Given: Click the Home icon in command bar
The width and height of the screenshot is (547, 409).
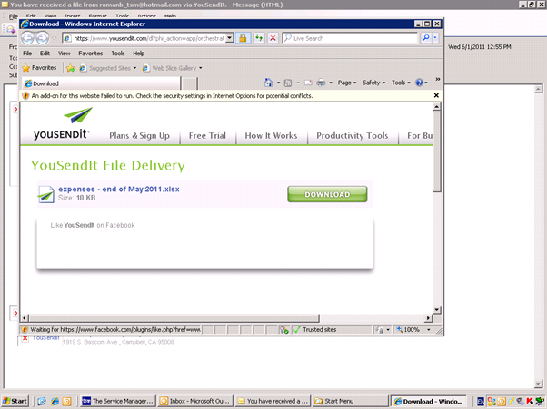Looking at the screenshot, I should pos(269,83).
